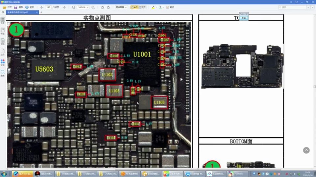Image resolution: width=316 pixels, height=177 pixels.
Task: Click the page number field showing 140
Action: 48,7
